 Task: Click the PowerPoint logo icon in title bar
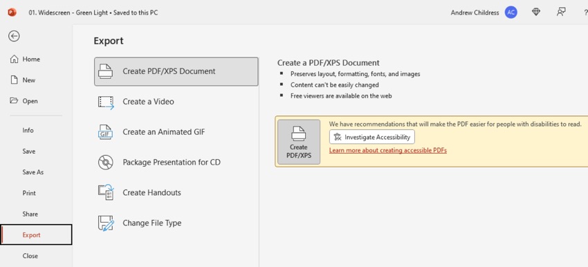12,12
